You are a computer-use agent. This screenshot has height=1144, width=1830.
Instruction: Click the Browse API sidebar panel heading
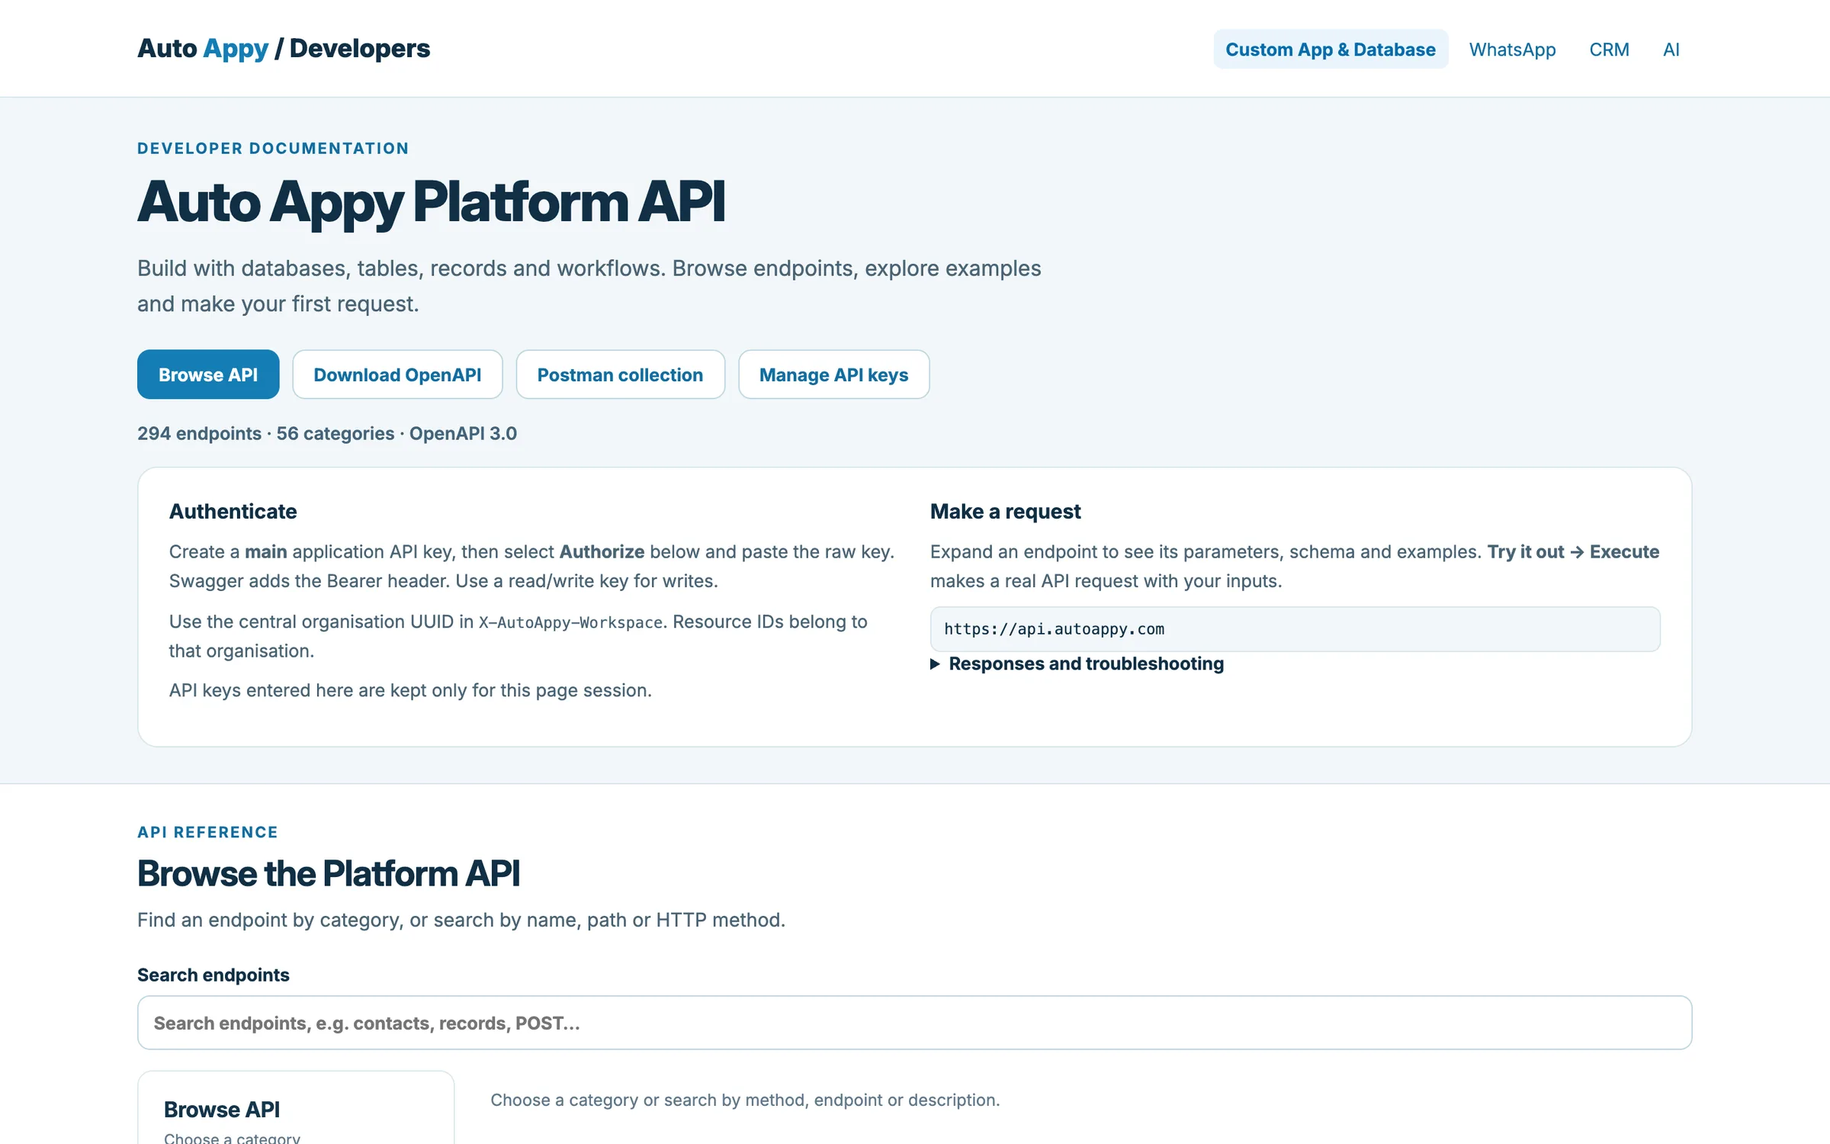pyautogui.click(x=222, y=1109)
